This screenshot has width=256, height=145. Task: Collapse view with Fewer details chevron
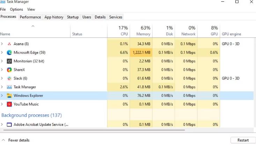tap(3, 140)
